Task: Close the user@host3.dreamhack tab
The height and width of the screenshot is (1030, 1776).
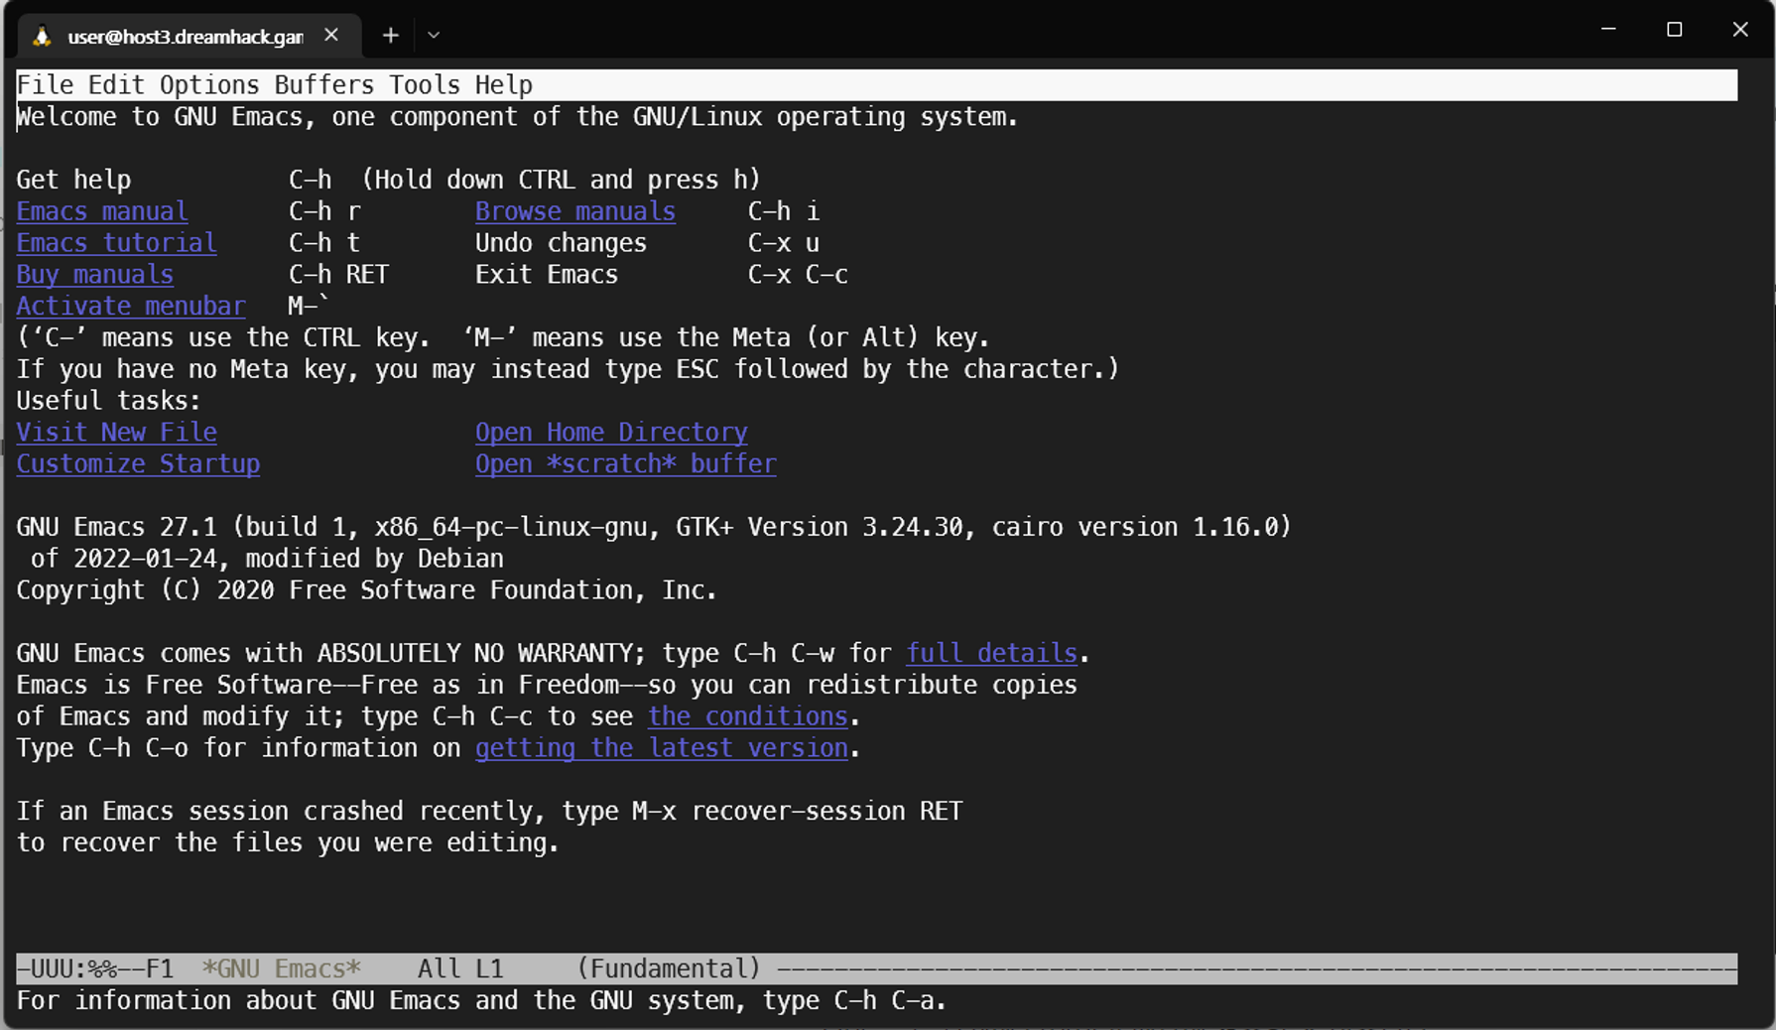Action: coord(331,35)
